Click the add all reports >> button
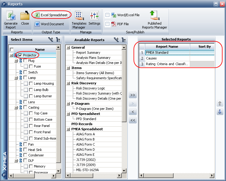The height and width of the screenshot is (181, 226). (132, 95)
